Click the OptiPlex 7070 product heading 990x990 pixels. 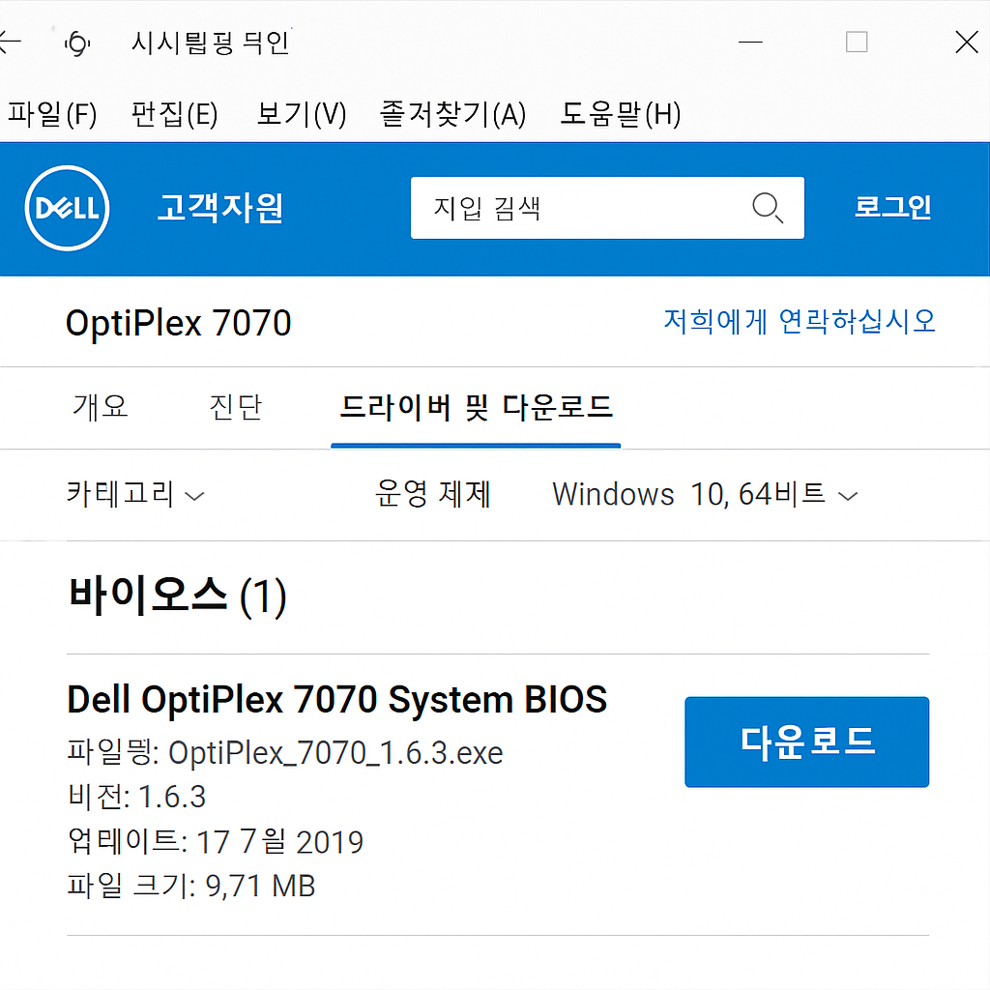[x=179, y=323]
